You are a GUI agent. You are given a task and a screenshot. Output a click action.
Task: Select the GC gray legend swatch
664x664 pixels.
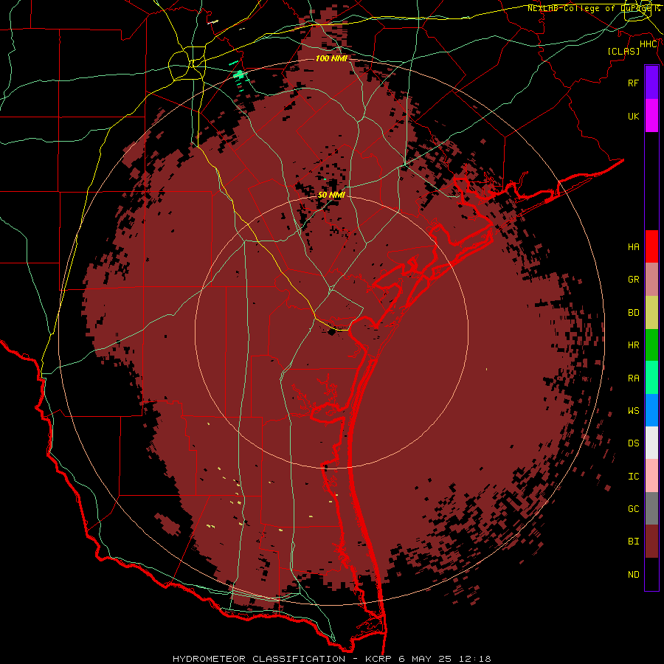point(651,508)
